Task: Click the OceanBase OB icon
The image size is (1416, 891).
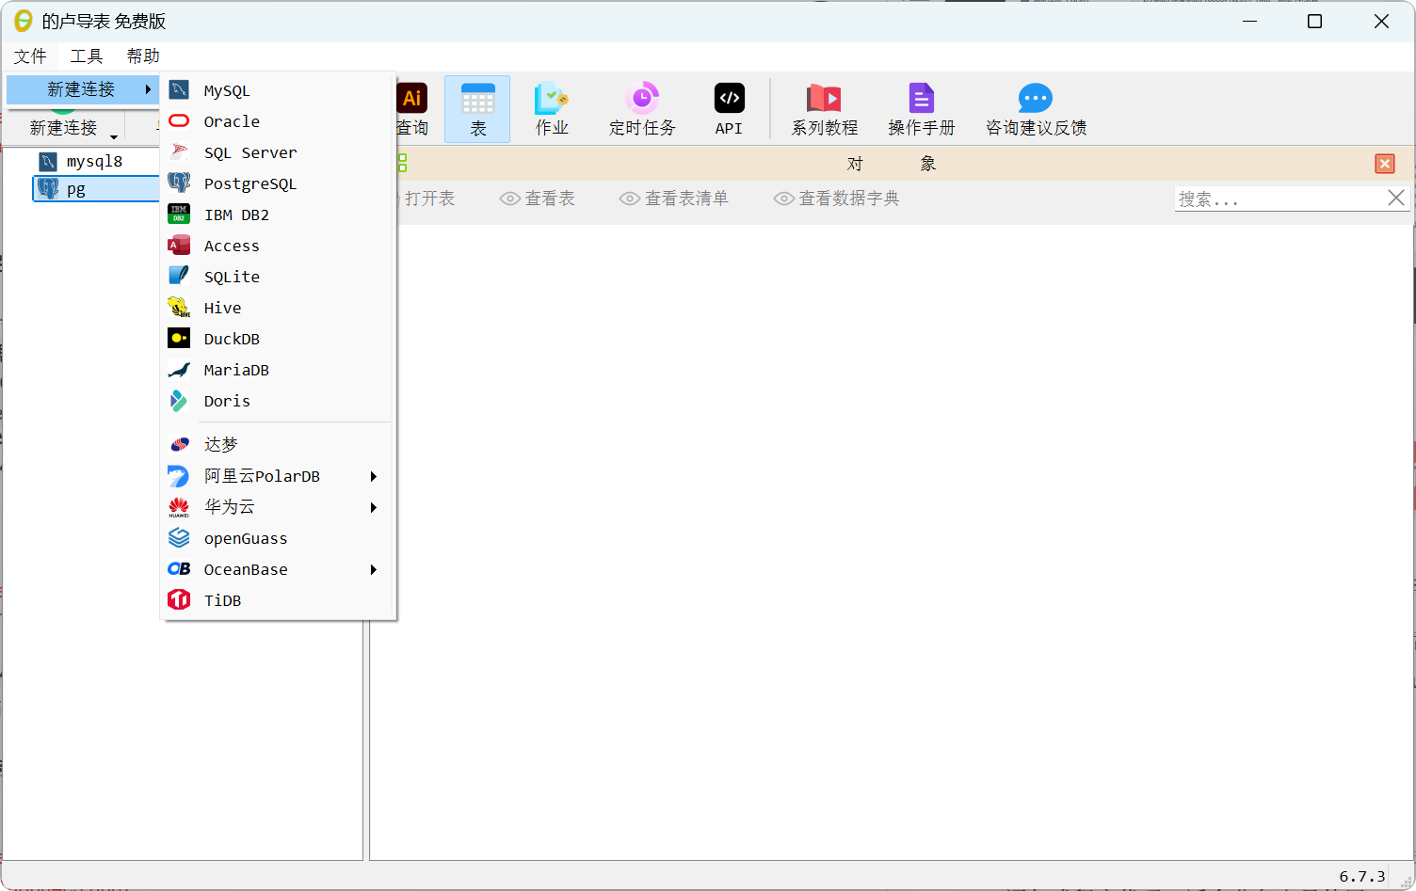Action: pos(179,569)
